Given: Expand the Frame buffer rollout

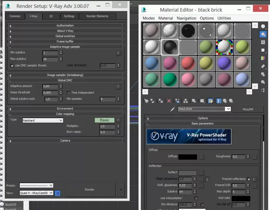Looking at the screenshot, I should (x=65, y=41).
